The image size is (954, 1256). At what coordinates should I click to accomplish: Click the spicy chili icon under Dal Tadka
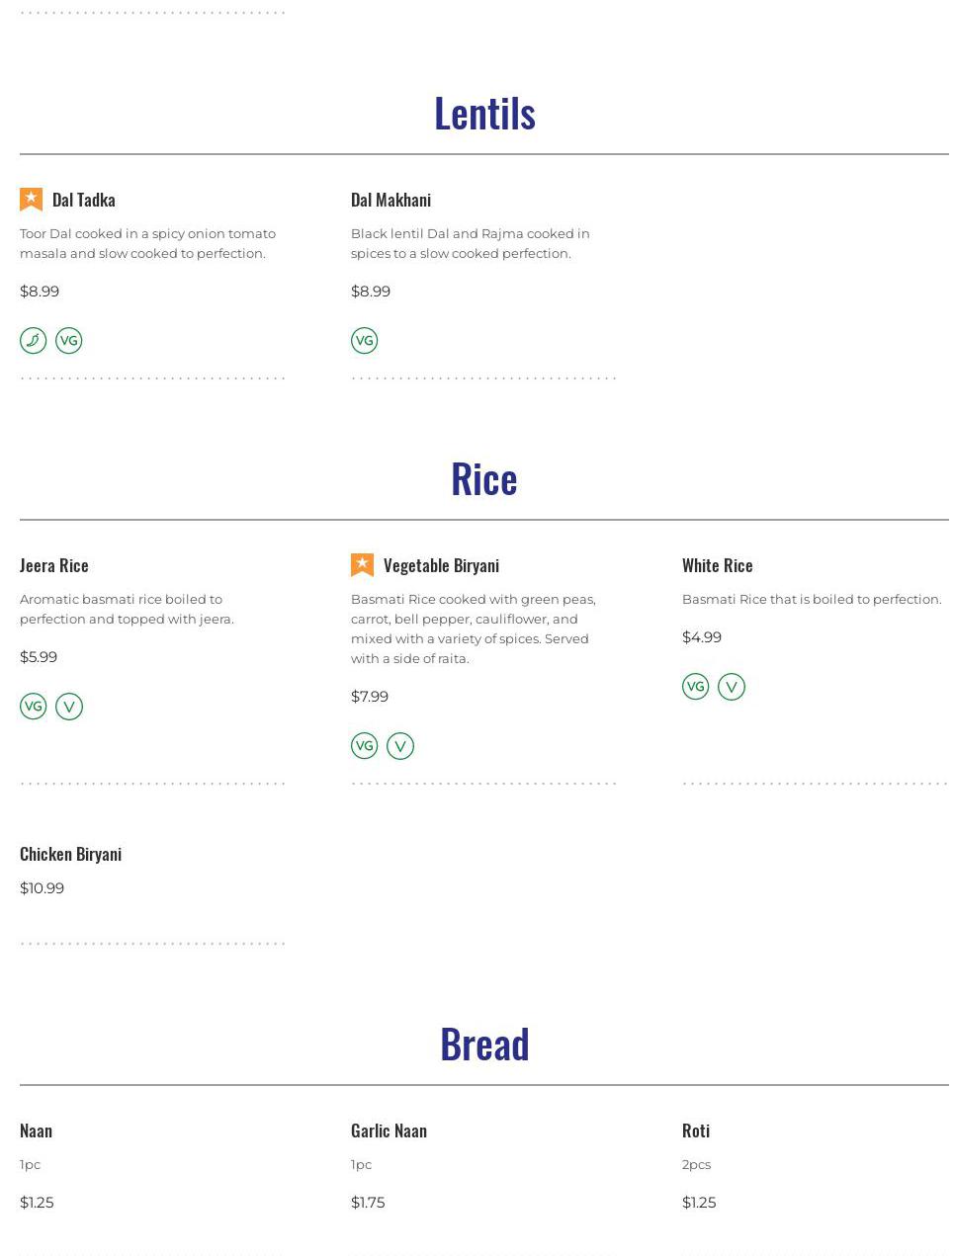click(33, 341)
